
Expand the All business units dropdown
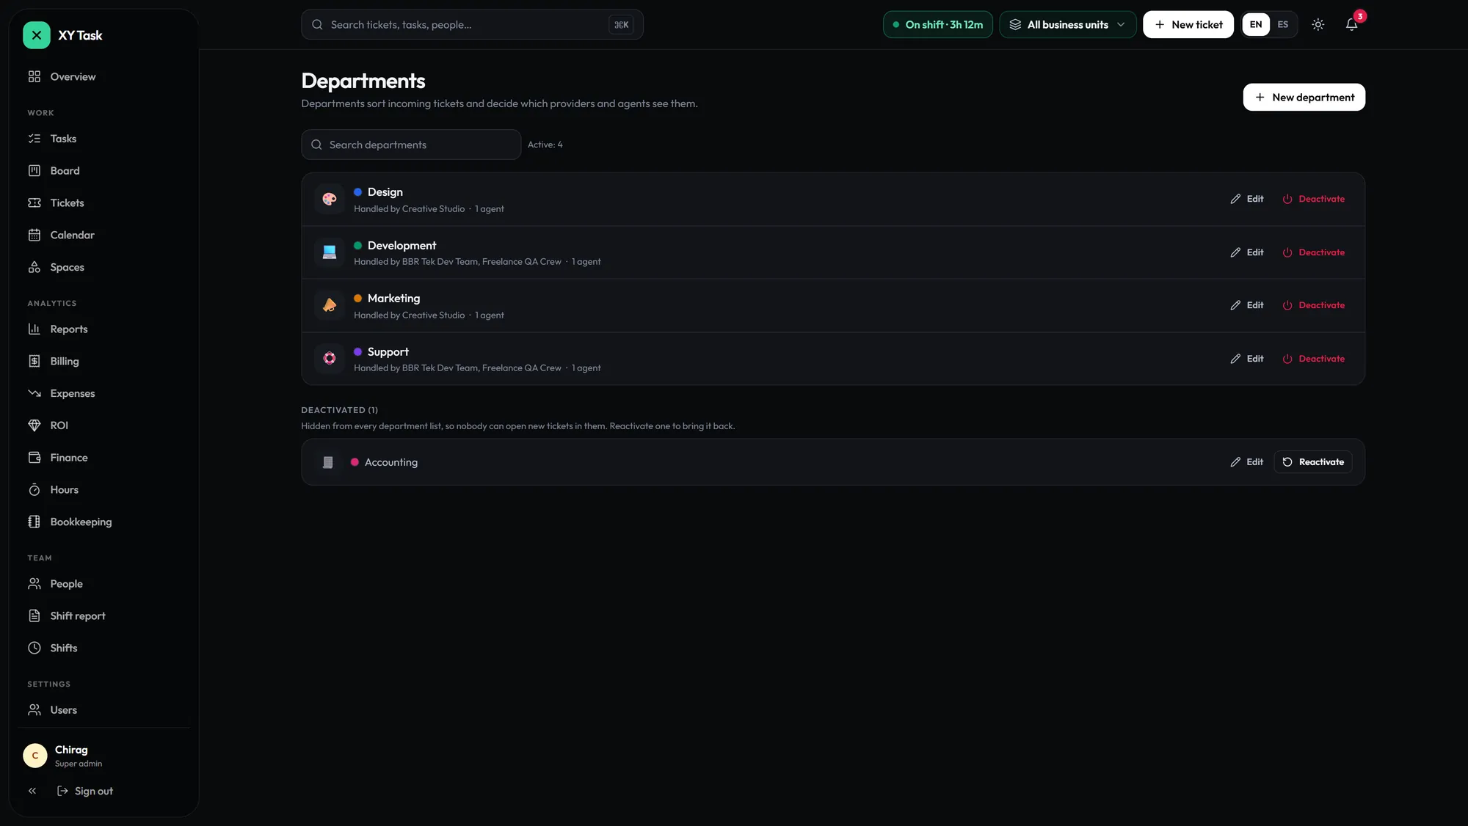[1067, 25]
